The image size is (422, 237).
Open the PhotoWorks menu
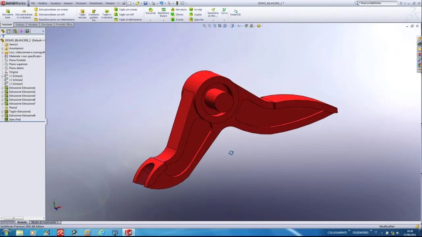(x=96, y=3)
